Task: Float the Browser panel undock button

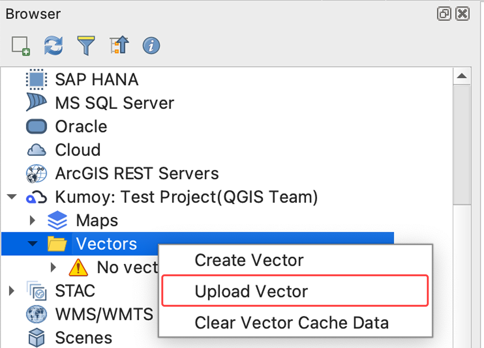Action: coord(444,14)
